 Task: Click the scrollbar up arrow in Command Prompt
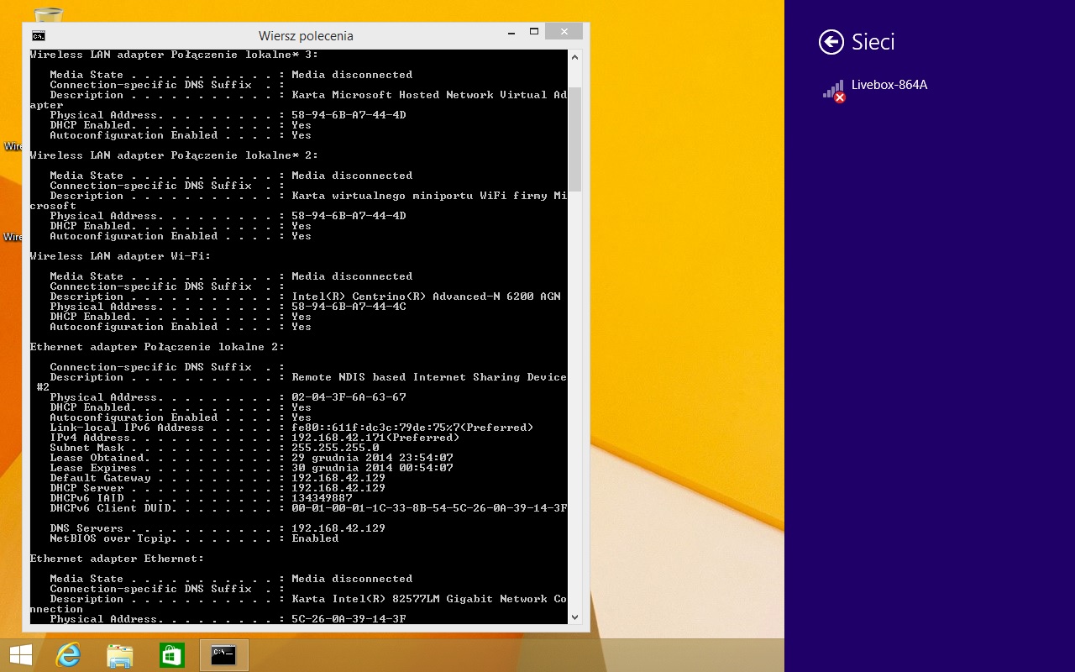(574, 58)
